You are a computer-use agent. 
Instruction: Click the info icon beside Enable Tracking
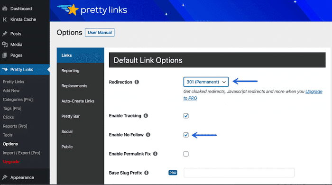click(146, 116)
